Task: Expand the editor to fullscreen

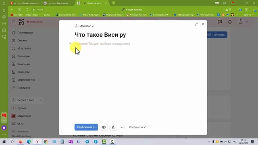Action: pyautogui.click(x=196, y=24)
